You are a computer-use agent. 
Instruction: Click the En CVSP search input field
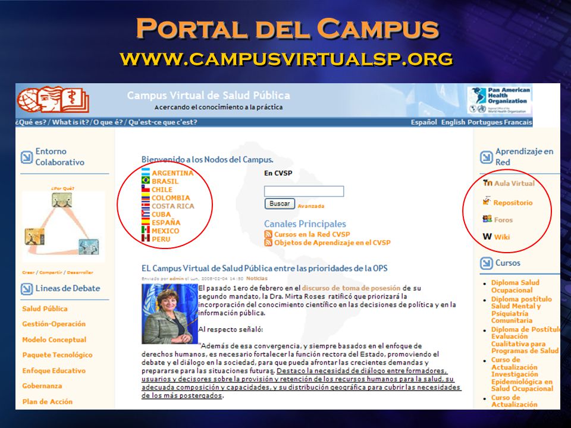pos(304,191)
